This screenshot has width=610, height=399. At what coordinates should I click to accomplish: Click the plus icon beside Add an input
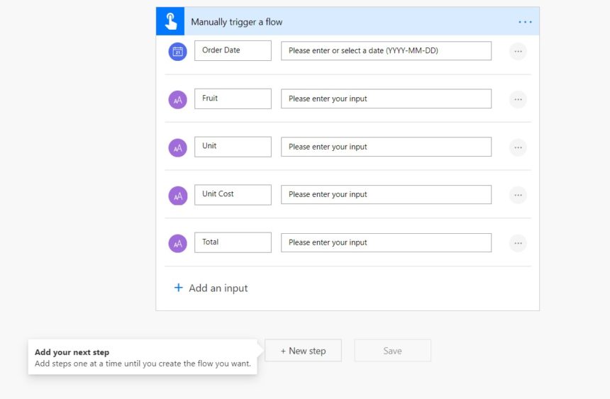coord(178,288)
